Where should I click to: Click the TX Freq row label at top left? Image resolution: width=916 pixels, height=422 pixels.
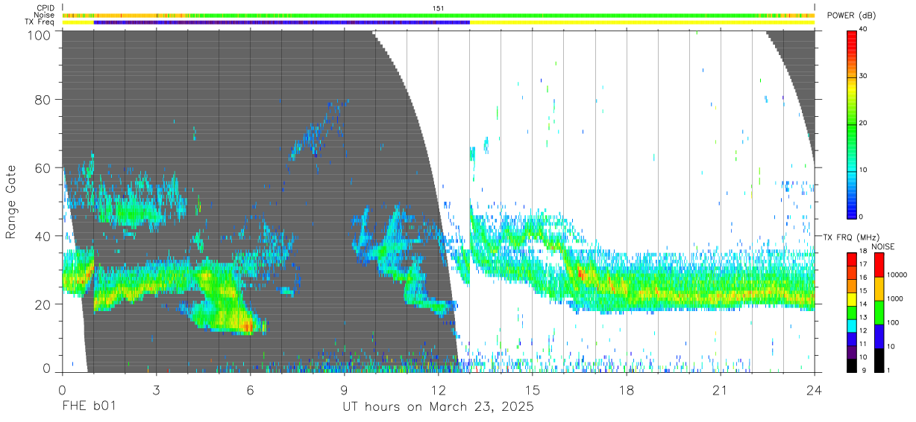click(40, 22)
